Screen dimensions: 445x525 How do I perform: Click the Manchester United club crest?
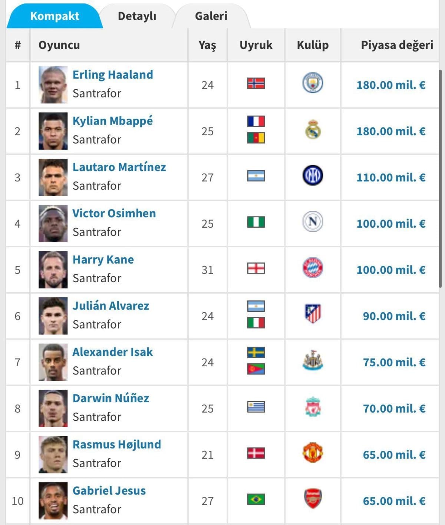click(313, 453)
